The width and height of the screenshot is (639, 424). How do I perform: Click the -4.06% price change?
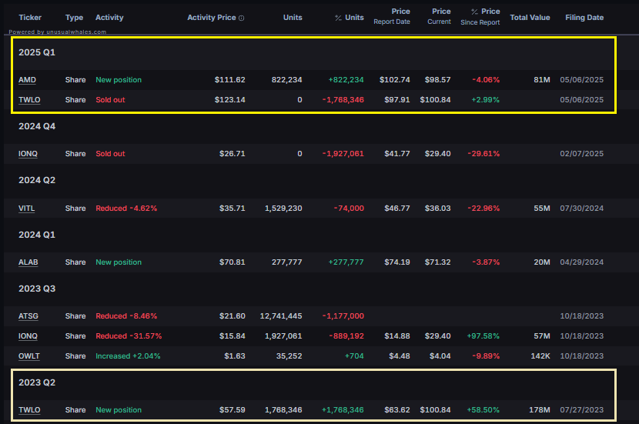[486, 80]
